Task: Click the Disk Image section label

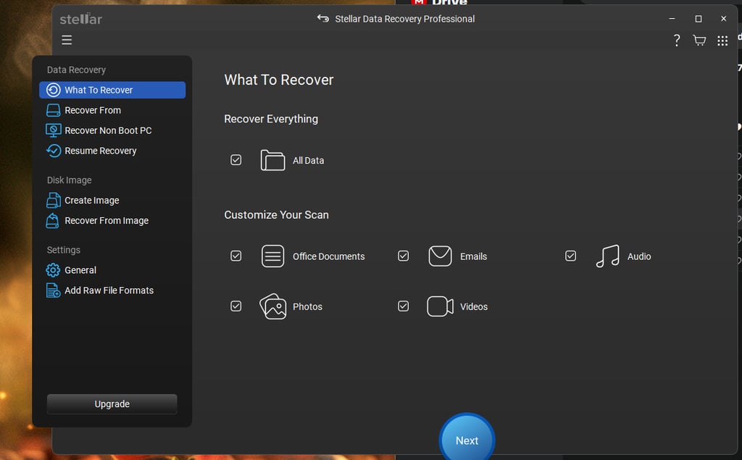Action: [x=69, y=180]
